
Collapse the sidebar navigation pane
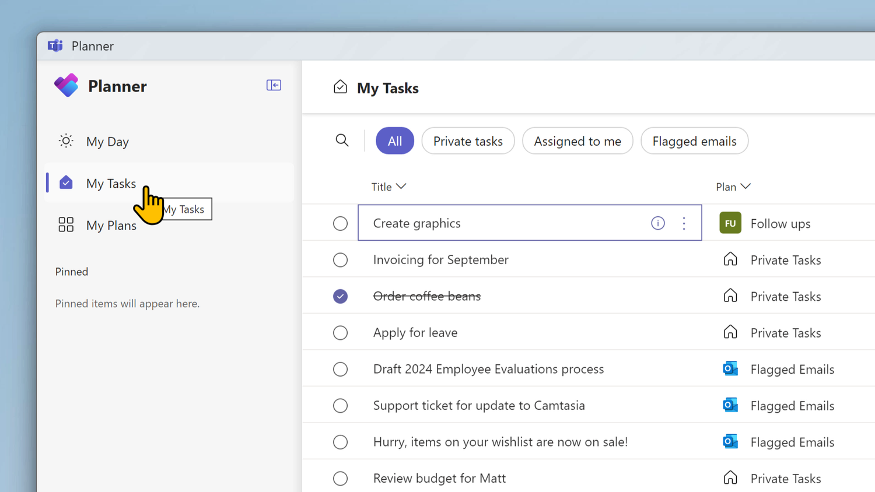pyautogui.click(x=274, y=85)
